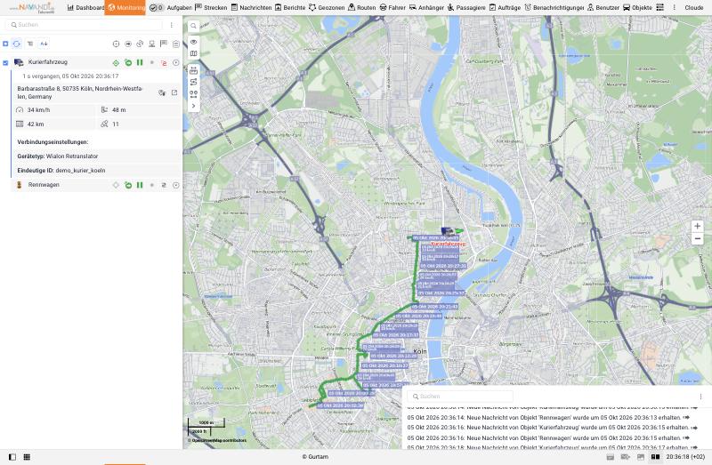Click the menu customization grid icon in top bar
Viewport: 712px width, 465px height.
click(659, 8)
